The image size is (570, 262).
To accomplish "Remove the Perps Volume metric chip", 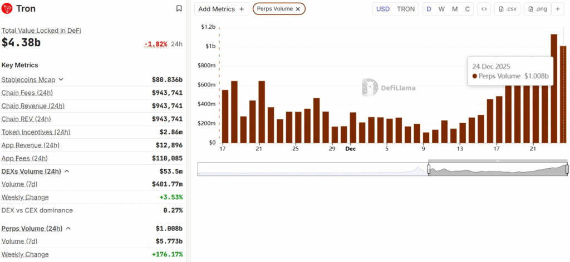I will click(x=298, y=9).
